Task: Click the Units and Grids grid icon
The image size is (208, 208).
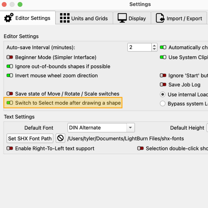Action: pyautogui.click(x=64, y=18)
